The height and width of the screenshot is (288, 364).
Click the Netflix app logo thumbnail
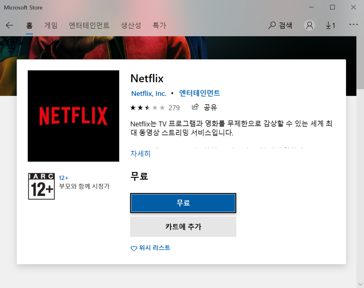[73, 116]
